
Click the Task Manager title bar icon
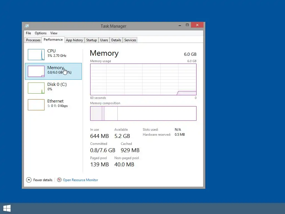pyautogui.click(x=27, y=26)
